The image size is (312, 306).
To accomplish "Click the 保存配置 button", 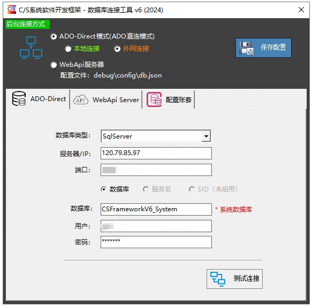I will [x=263, y=48].
